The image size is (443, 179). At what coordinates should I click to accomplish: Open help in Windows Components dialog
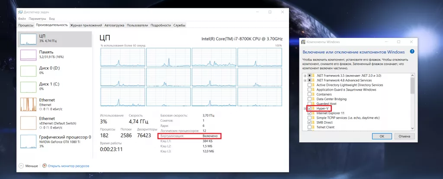point(412,52)
